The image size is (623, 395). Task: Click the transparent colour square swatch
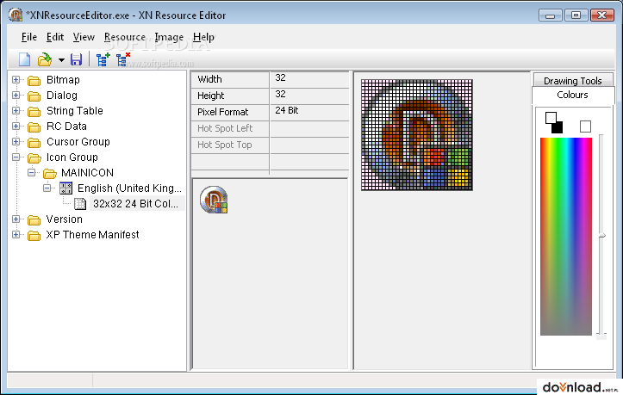585,127
